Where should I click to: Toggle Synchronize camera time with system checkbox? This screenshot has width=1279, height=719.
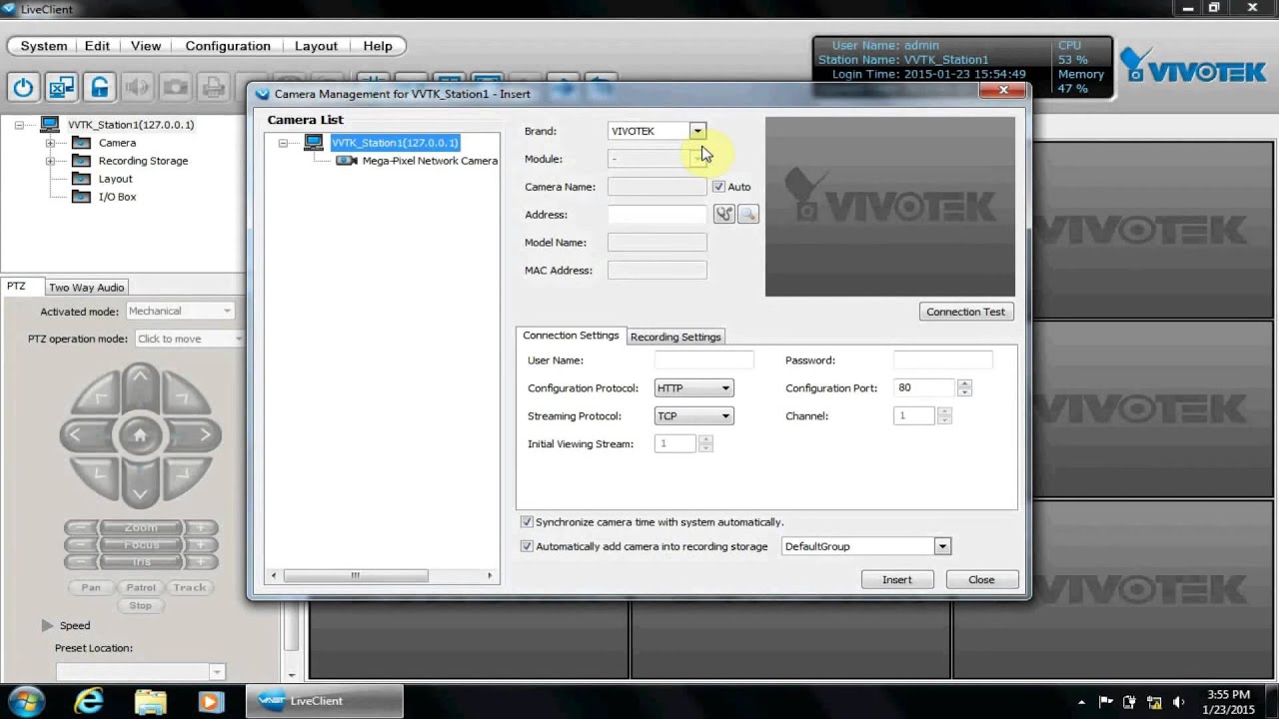pyautogui.click(x=527, y=522)
